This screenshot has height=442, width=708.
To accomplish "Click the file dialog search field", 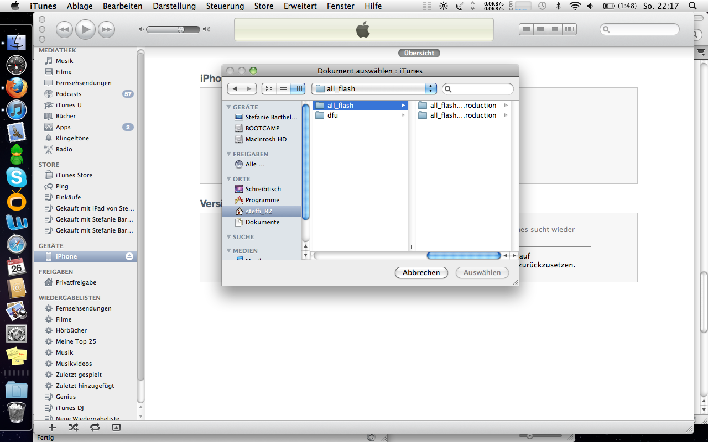I will (x=478, y=88).
